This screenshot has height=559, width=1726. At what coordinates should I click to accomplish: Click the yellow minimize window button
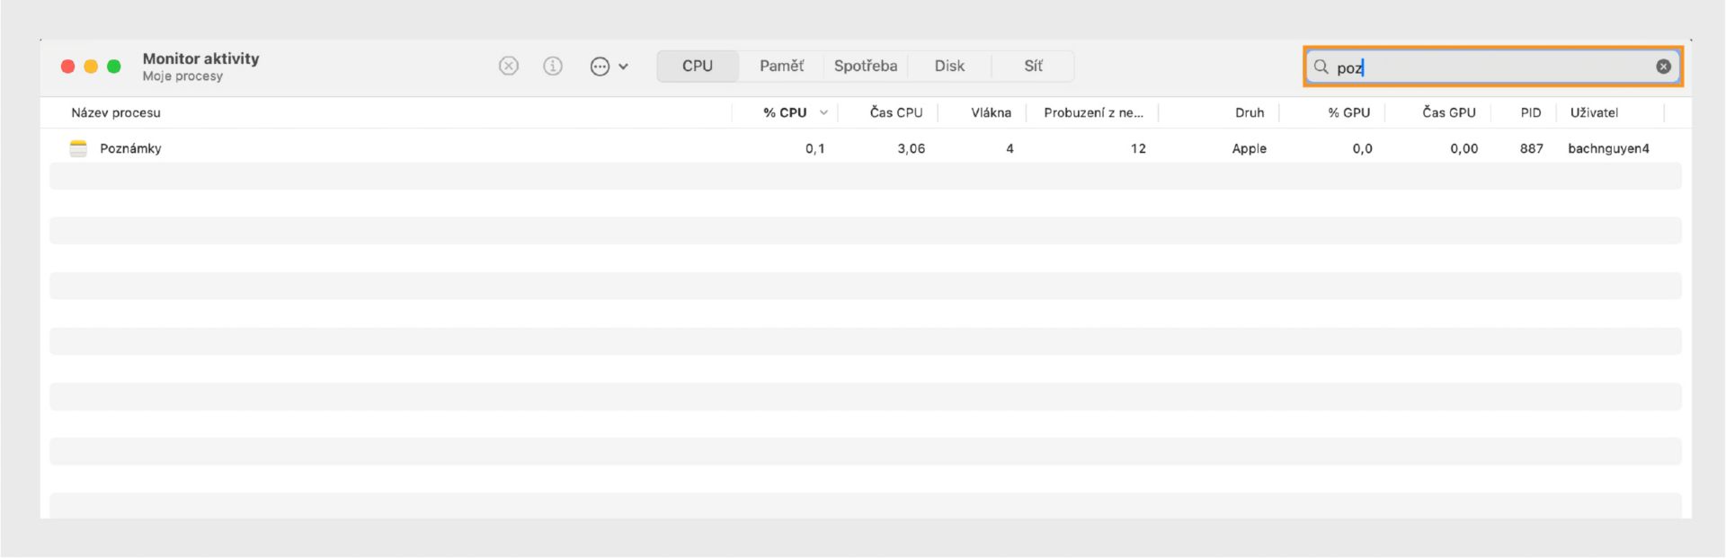click(91, 67)
